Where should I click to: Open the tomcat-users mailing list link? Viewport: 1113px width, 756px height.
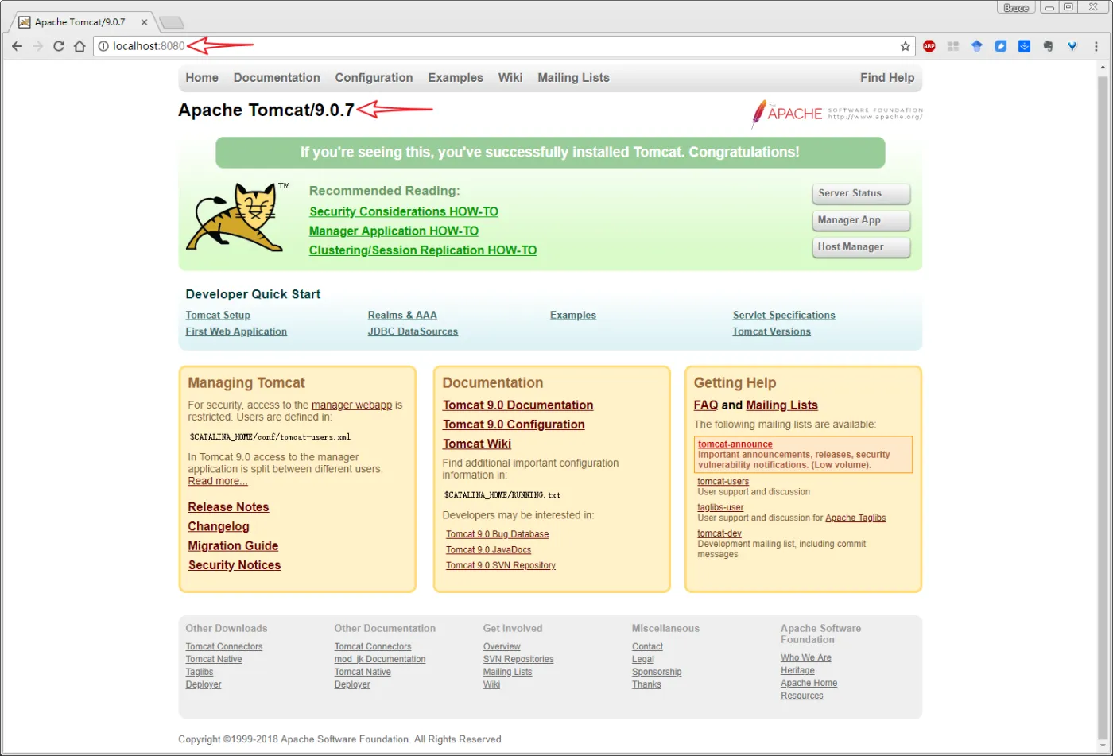coord(723,482)
